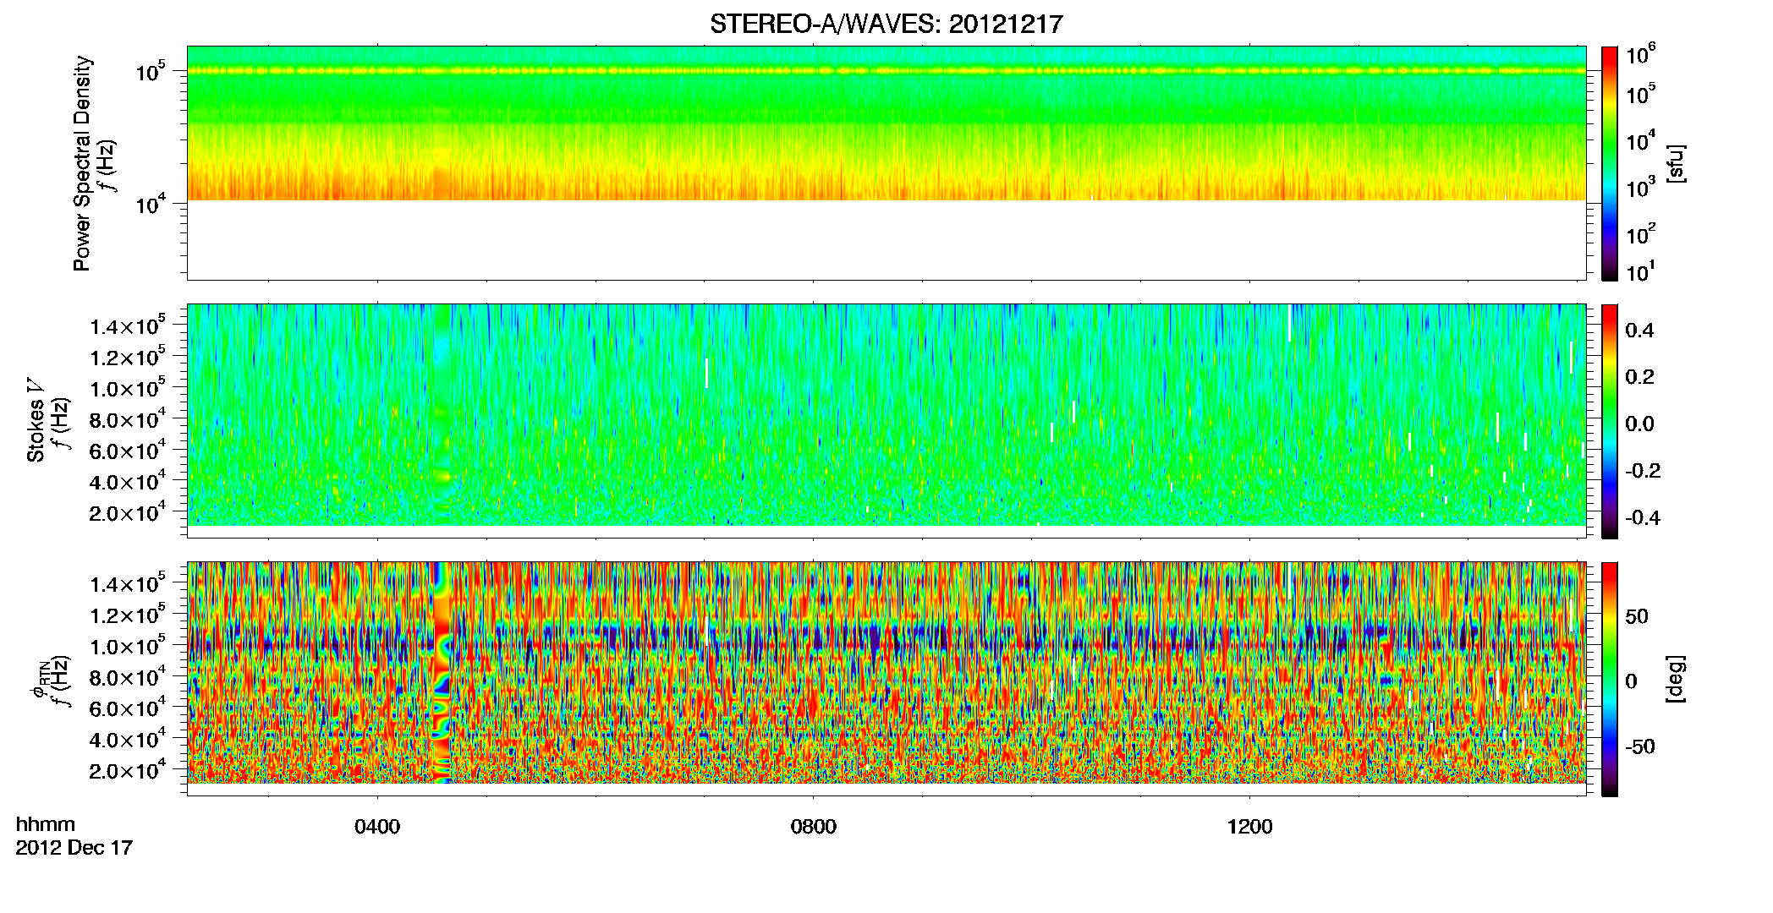Select the "hhmm" time format label
Image resolution: width=1773 pixels, height=913 pixels.
pyautogui.click(x=46, y=824)
